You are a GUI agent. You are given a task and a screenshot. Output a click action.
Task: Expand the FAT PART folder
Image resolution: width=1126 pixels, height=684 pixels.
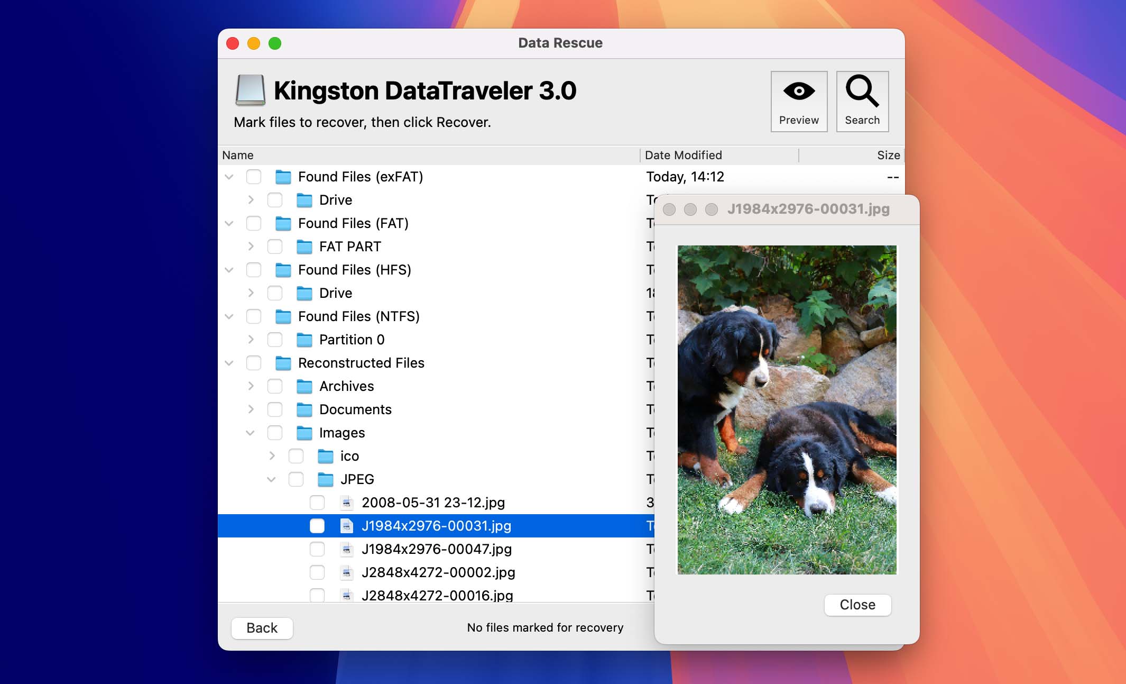pyautogui.click(x=251, y=247)
